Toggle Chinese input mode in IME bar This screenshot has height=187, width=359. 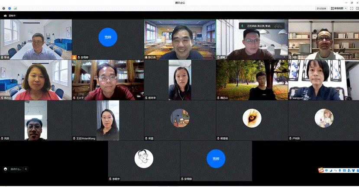(x=326, y=170)
